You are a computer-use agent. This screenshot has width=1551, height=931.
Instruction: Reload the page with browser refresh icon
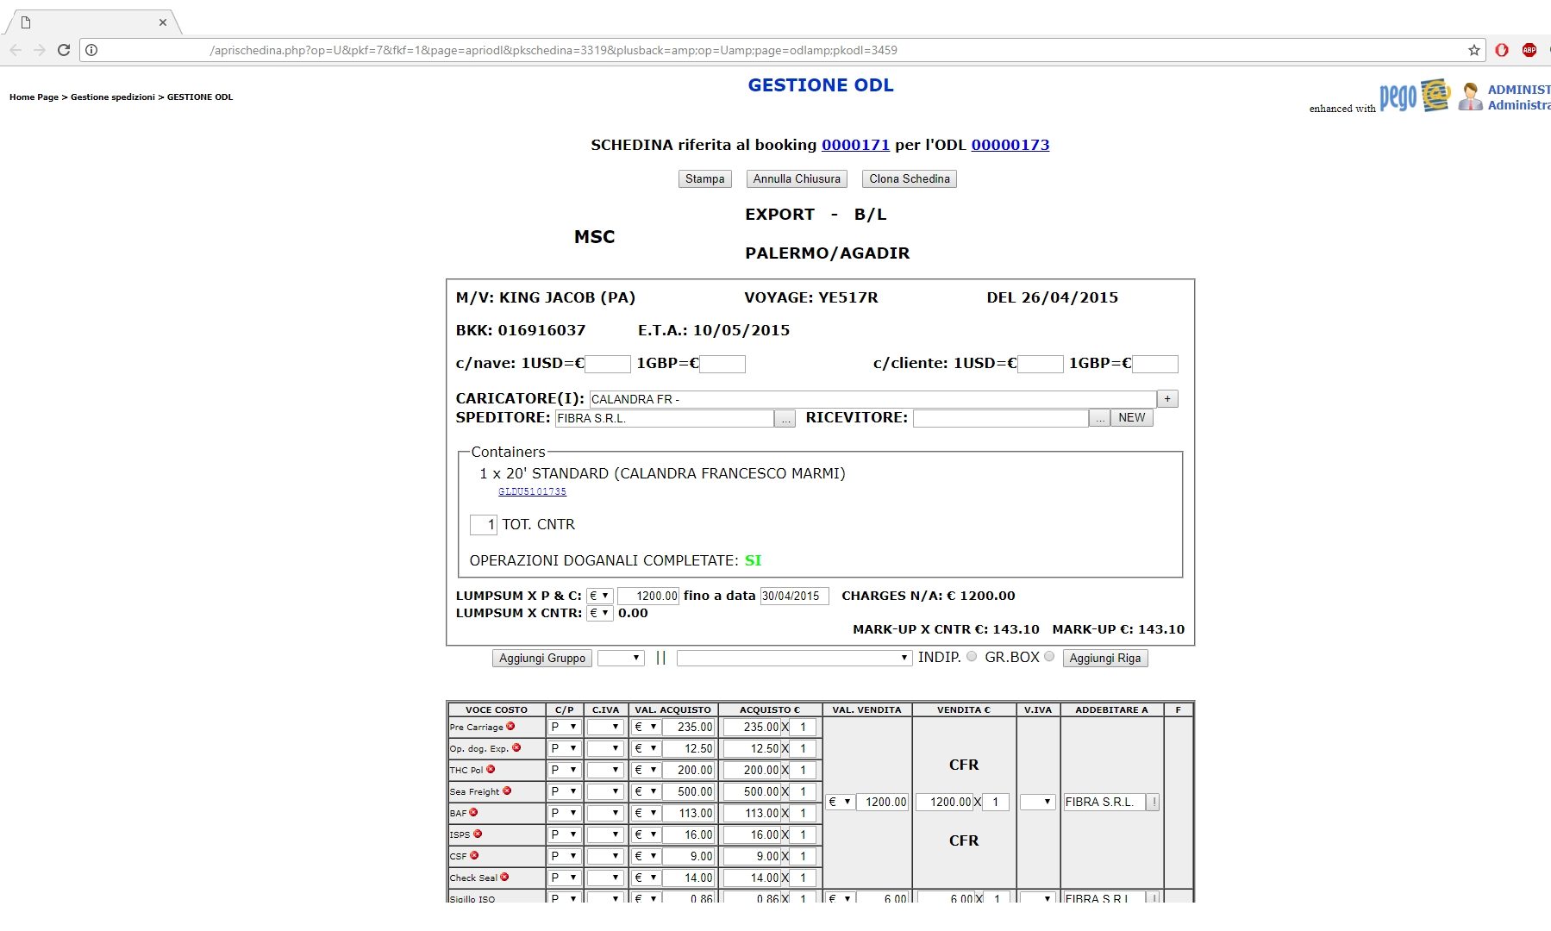63,50
